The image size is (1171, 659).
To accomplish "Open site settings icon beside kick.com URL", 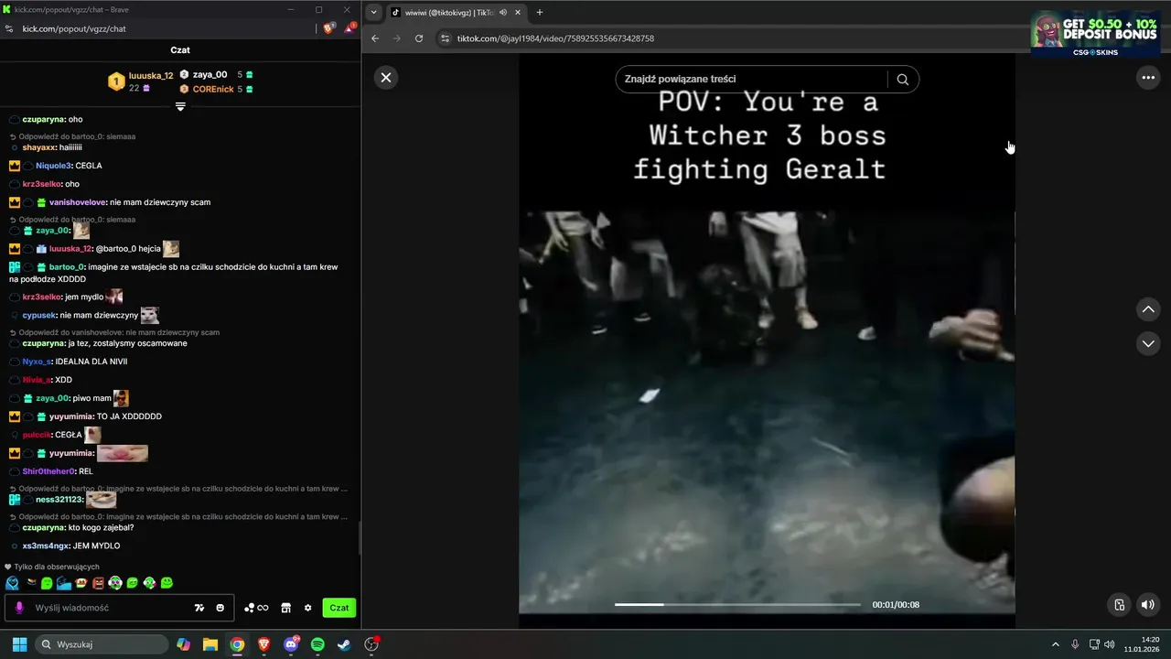I will pos(9,28).
